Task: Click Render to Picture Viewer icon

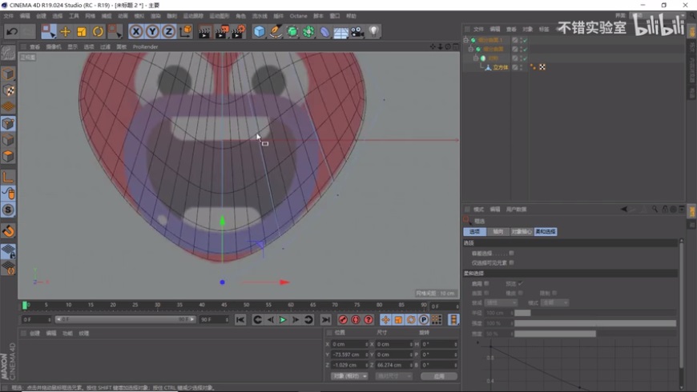Action: click(x=221, y=31)
